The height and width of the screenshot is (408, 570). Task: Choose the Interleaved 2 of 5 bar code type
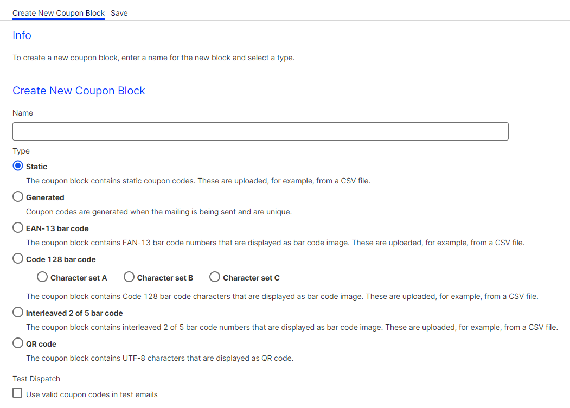(x=17, y=313)
